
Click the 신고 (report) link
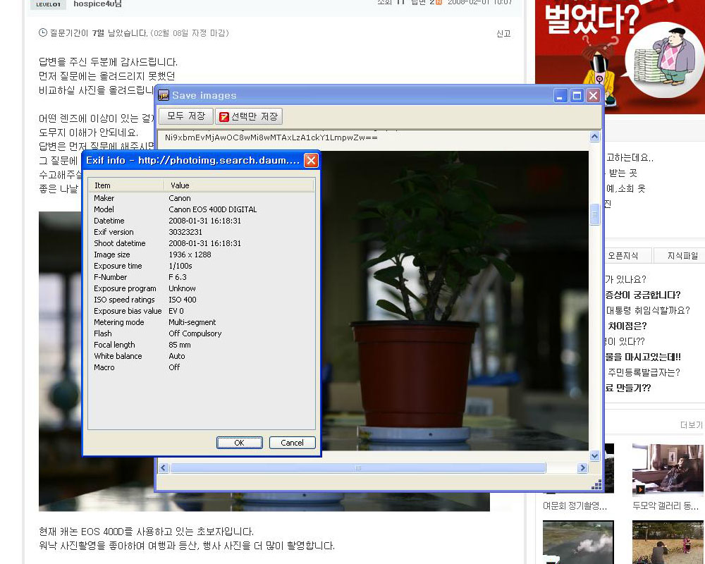[503, 34]
